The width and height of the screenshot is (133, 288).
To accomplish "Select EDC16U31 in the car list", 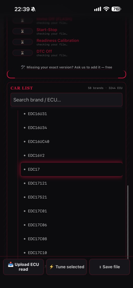I will 71,114.
